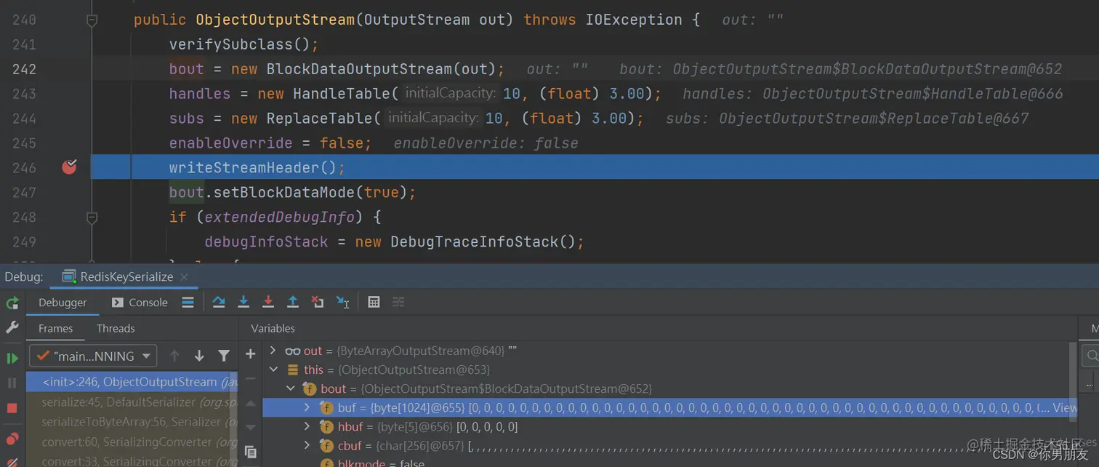Open the Frames tab

pyautogui.click(x=55, y=328)
